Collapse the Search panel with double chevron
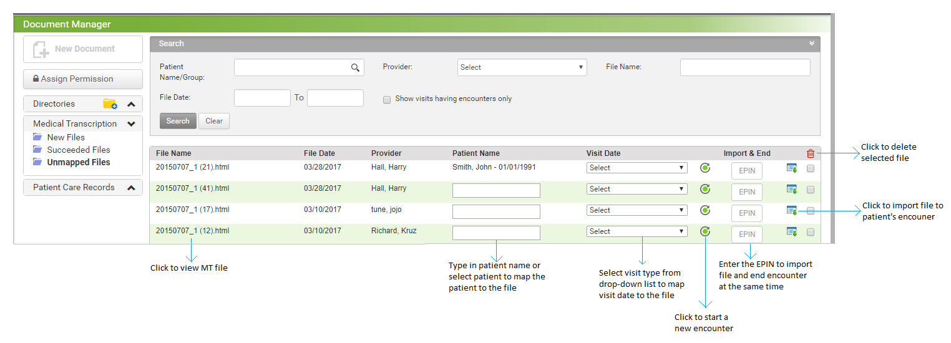 (812, 44)
